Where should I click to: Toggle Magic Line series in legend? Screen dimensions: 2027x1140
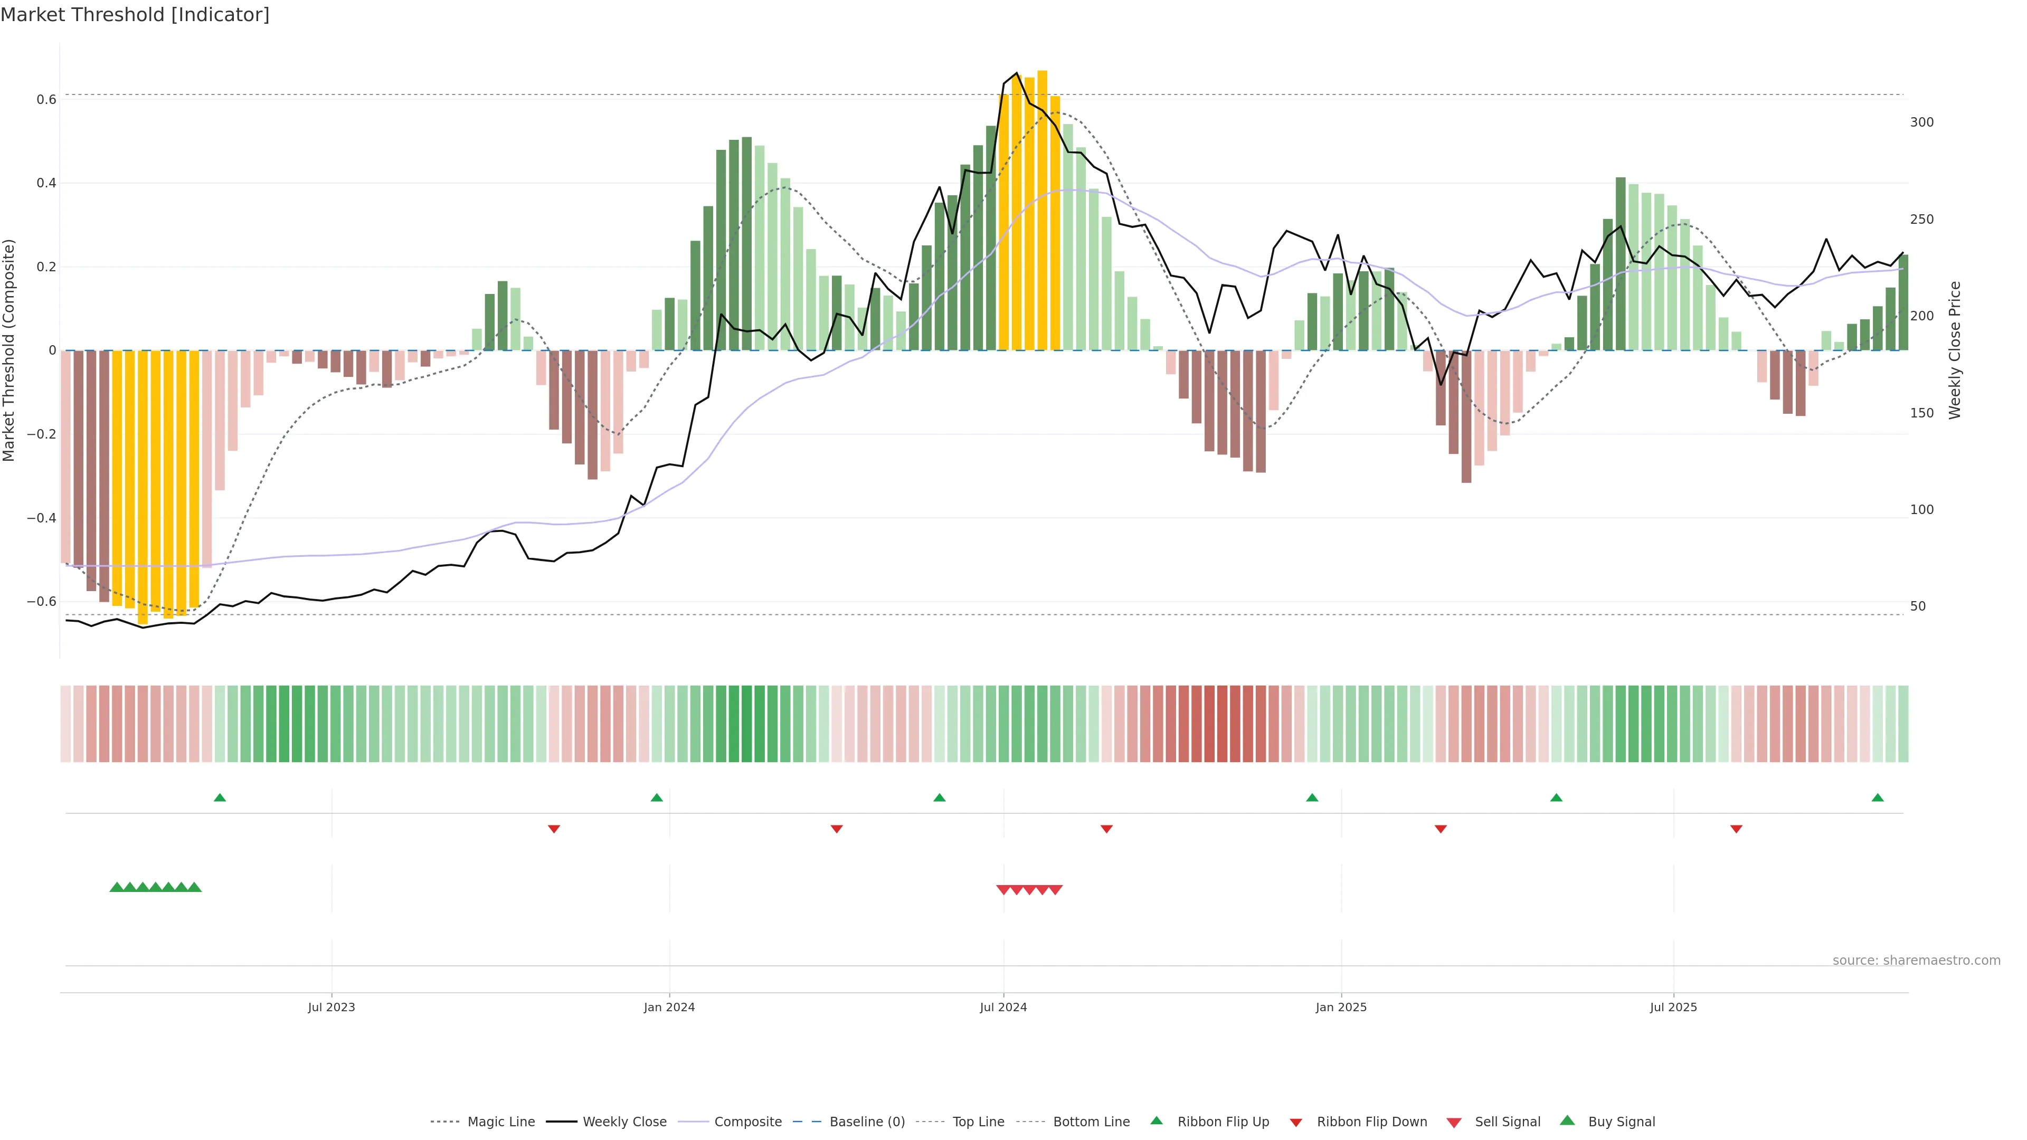500,1122
